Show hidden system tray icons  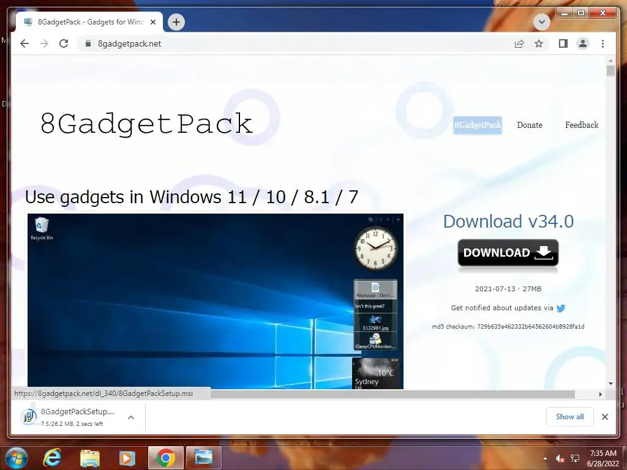click(x=545, y=458)
